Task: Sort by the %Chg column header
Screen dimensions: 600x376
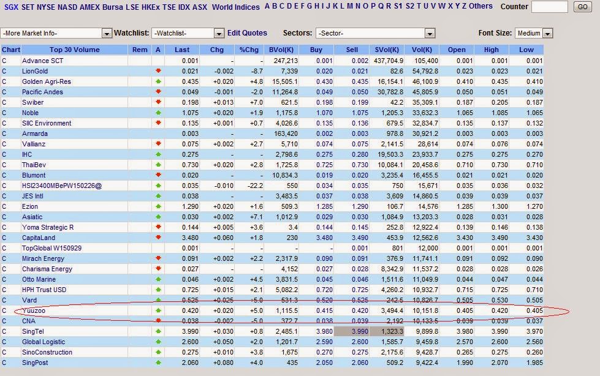Action: pos(249,50)
